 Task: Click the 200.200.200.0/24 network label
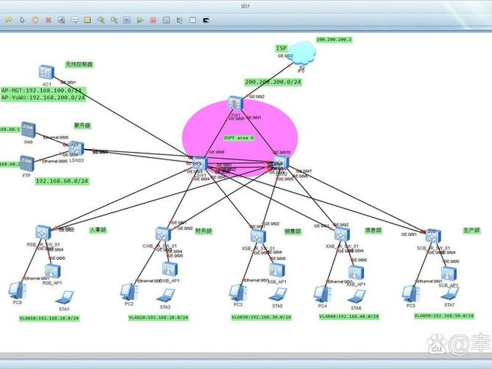[273, 82]
